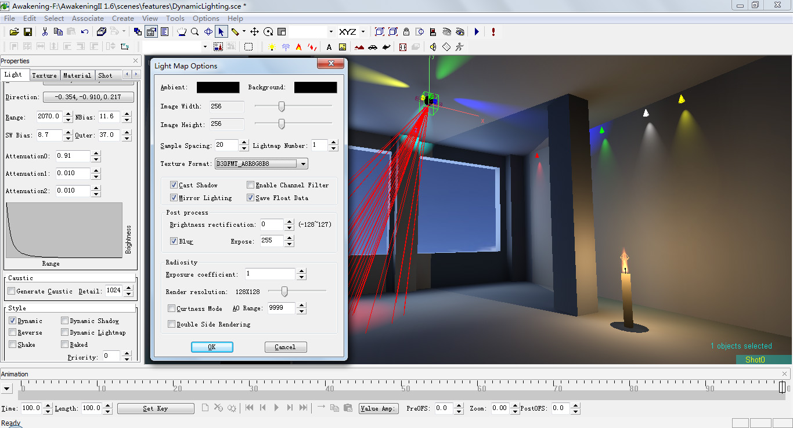
Task: Click the flame effect icon
Action: click(299, 47)
